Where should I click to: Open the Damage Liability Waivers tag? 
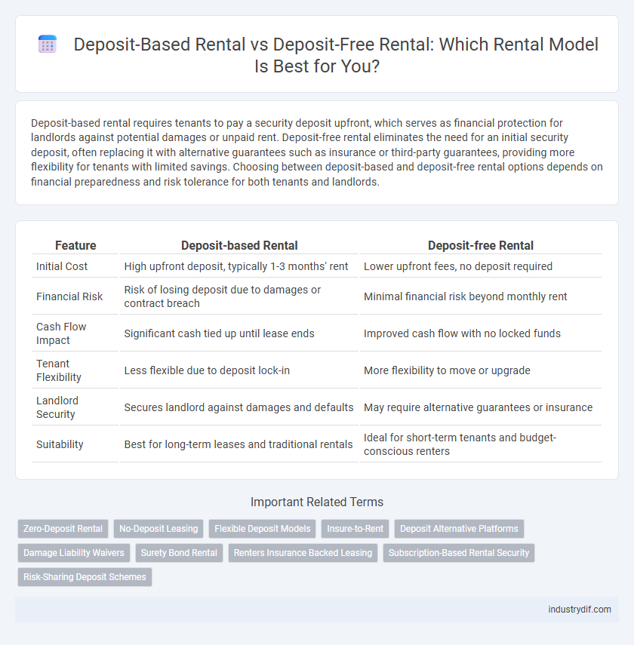(74, 553)
